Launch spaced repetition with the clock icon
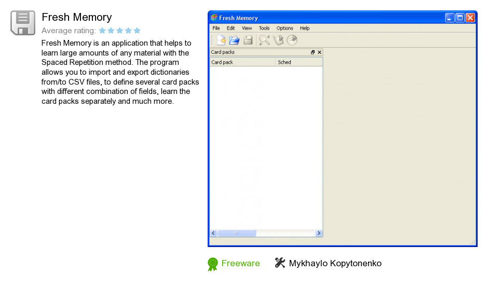Screen dimensions: 488x287 click(x=292, y=40)
